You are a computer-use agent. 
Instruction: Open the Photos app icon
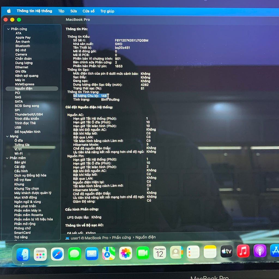(126, 253)
